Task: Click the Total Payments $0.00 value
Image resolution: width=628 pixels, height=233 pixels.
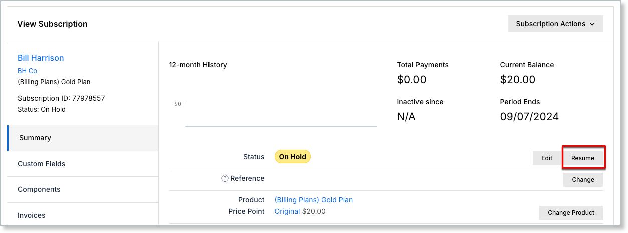Action: [x=411, y=80]
